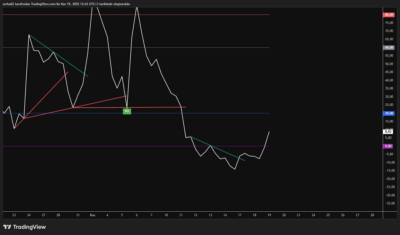Click date 28 at the axis end
The width and height of the screenshot is (400, 235).
point(372,215)
